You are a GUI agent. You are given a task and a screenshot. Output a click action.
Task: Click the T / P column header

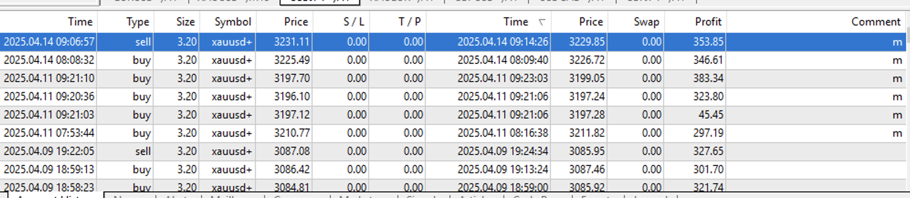(409, 22)
